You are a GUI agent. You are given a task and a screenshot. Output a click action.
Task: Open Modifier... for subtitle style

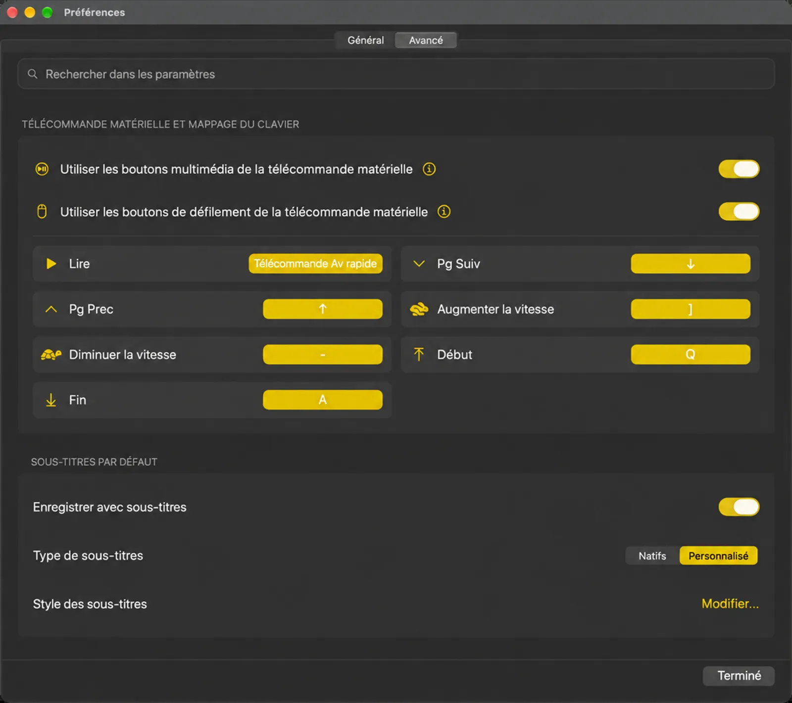coord(730,604)
